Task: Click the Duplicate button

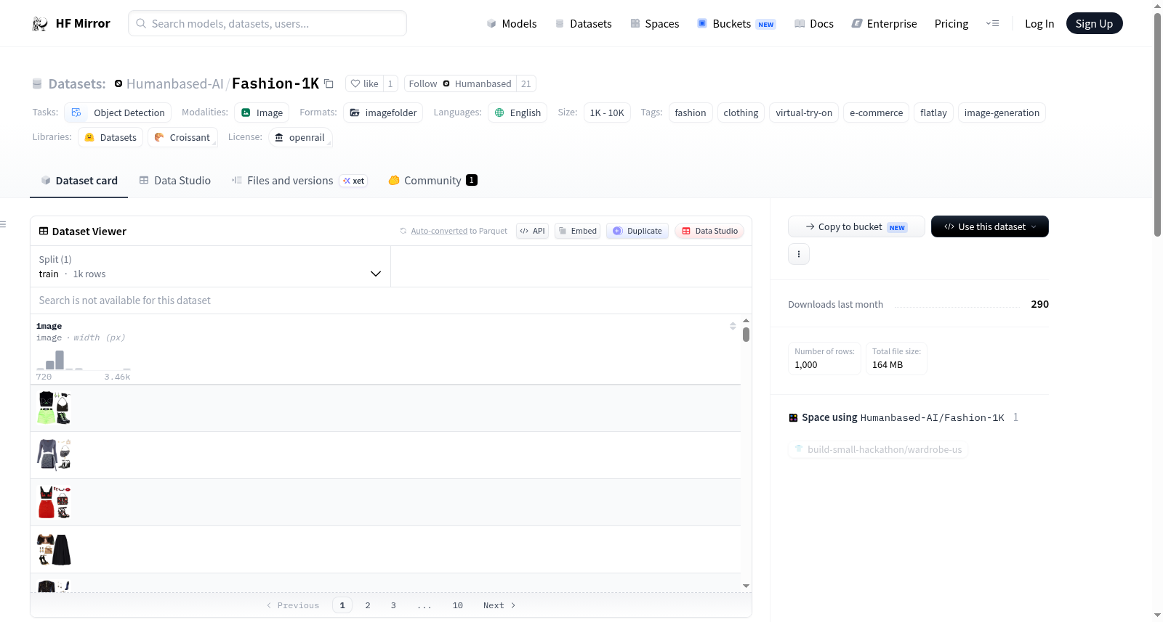Action: 637,231
